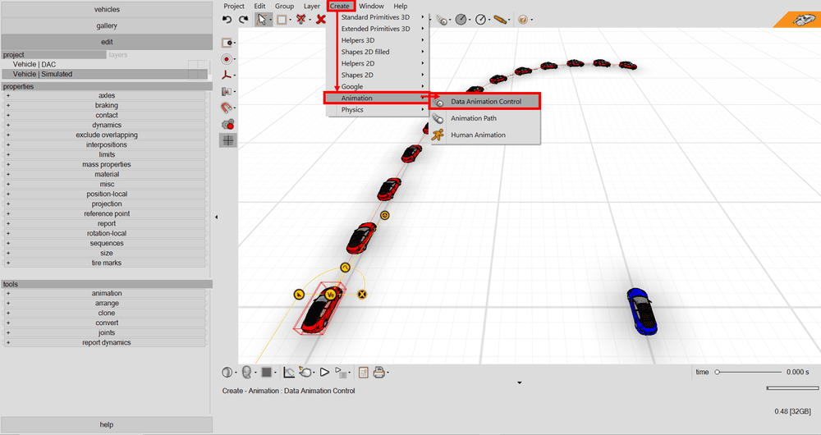
Task: Click the bar below the time slider
Action: [x=792, y=388]
